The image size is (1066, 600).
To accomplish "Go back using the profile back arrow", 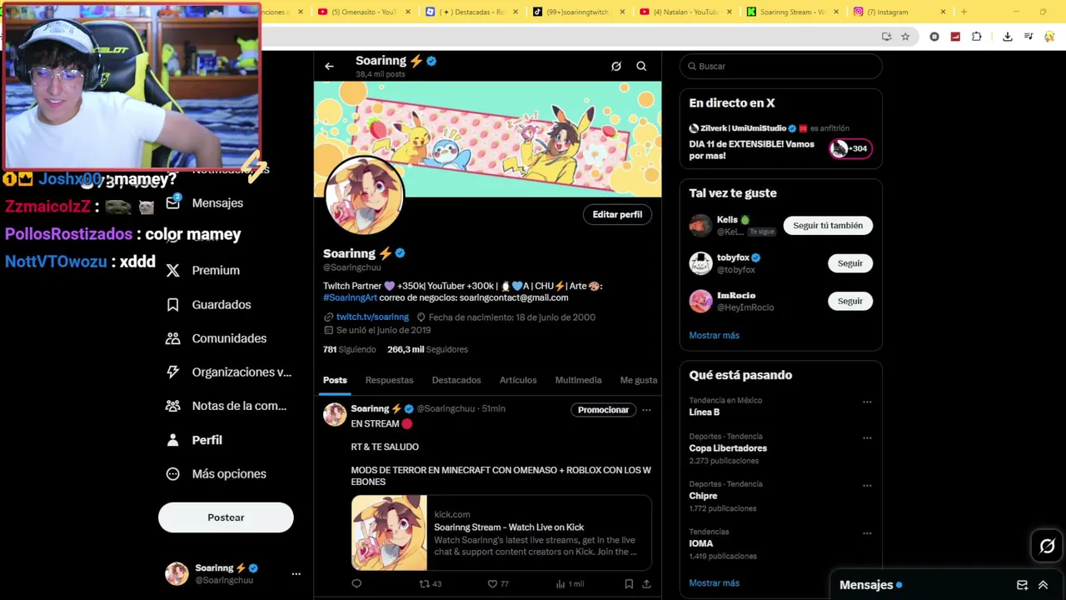I will point(329,66).
